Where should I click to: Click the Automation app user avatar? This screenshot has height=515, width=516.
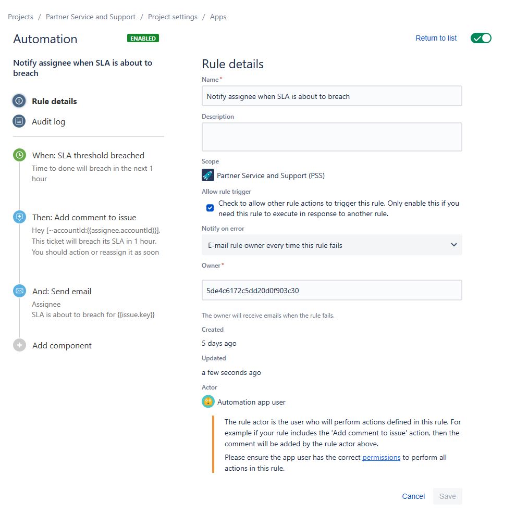click(207, 401)
